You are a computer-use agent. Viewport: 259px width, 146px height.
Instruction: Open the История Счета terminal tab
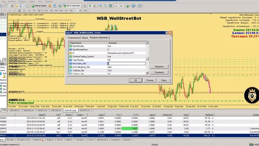coord(23,140)
